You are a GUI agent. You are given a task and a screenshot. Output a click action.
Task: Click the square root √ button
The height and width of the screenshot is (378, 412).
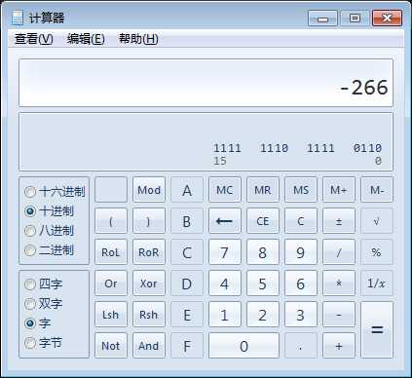pos(377,221)
